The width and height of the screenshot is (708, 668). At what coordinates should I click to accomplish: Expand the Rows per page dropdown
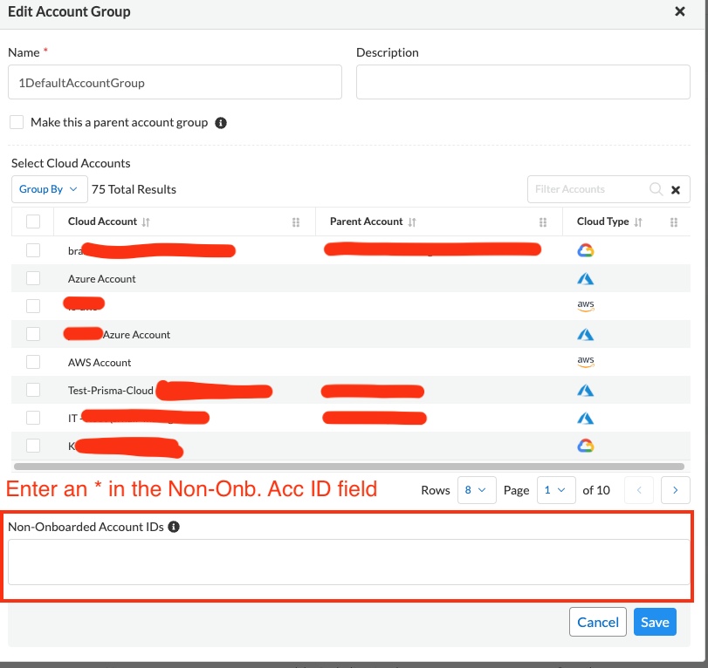pos(477,490)
